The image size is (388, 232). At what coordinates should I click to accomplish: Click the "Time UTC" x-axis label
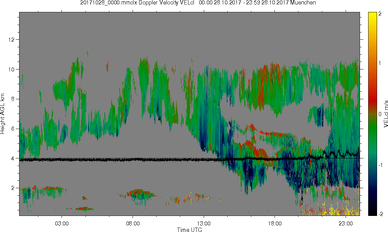189,230
